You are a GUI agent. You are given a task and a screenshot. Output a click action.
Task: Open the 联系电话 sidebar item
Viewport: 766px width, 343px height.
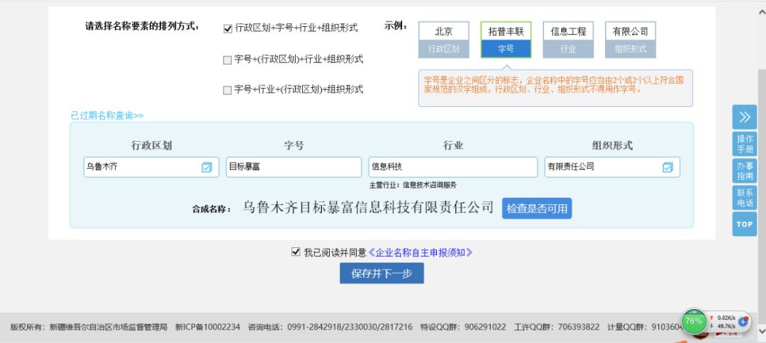click(x=745, y=198)
